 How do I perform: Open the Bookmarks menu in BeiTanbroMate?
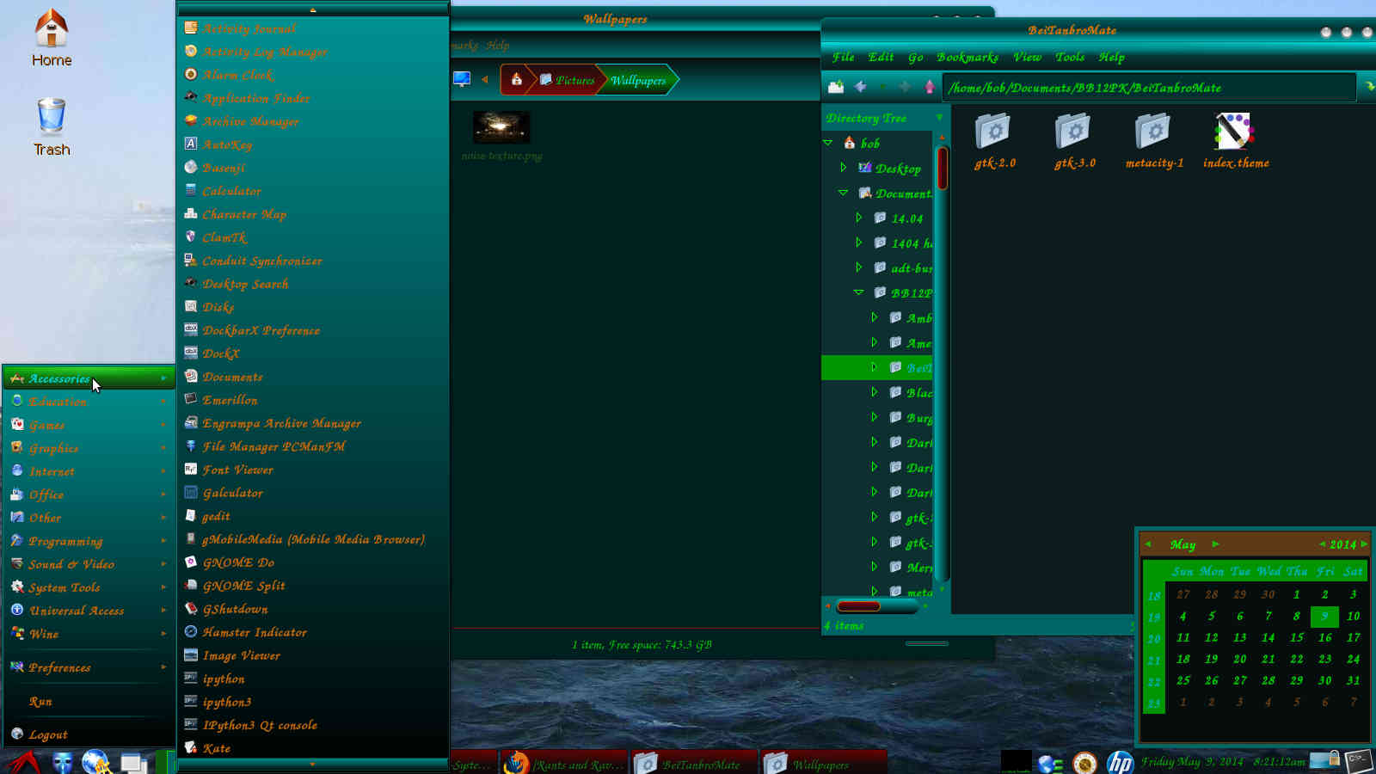click(967, 57)
